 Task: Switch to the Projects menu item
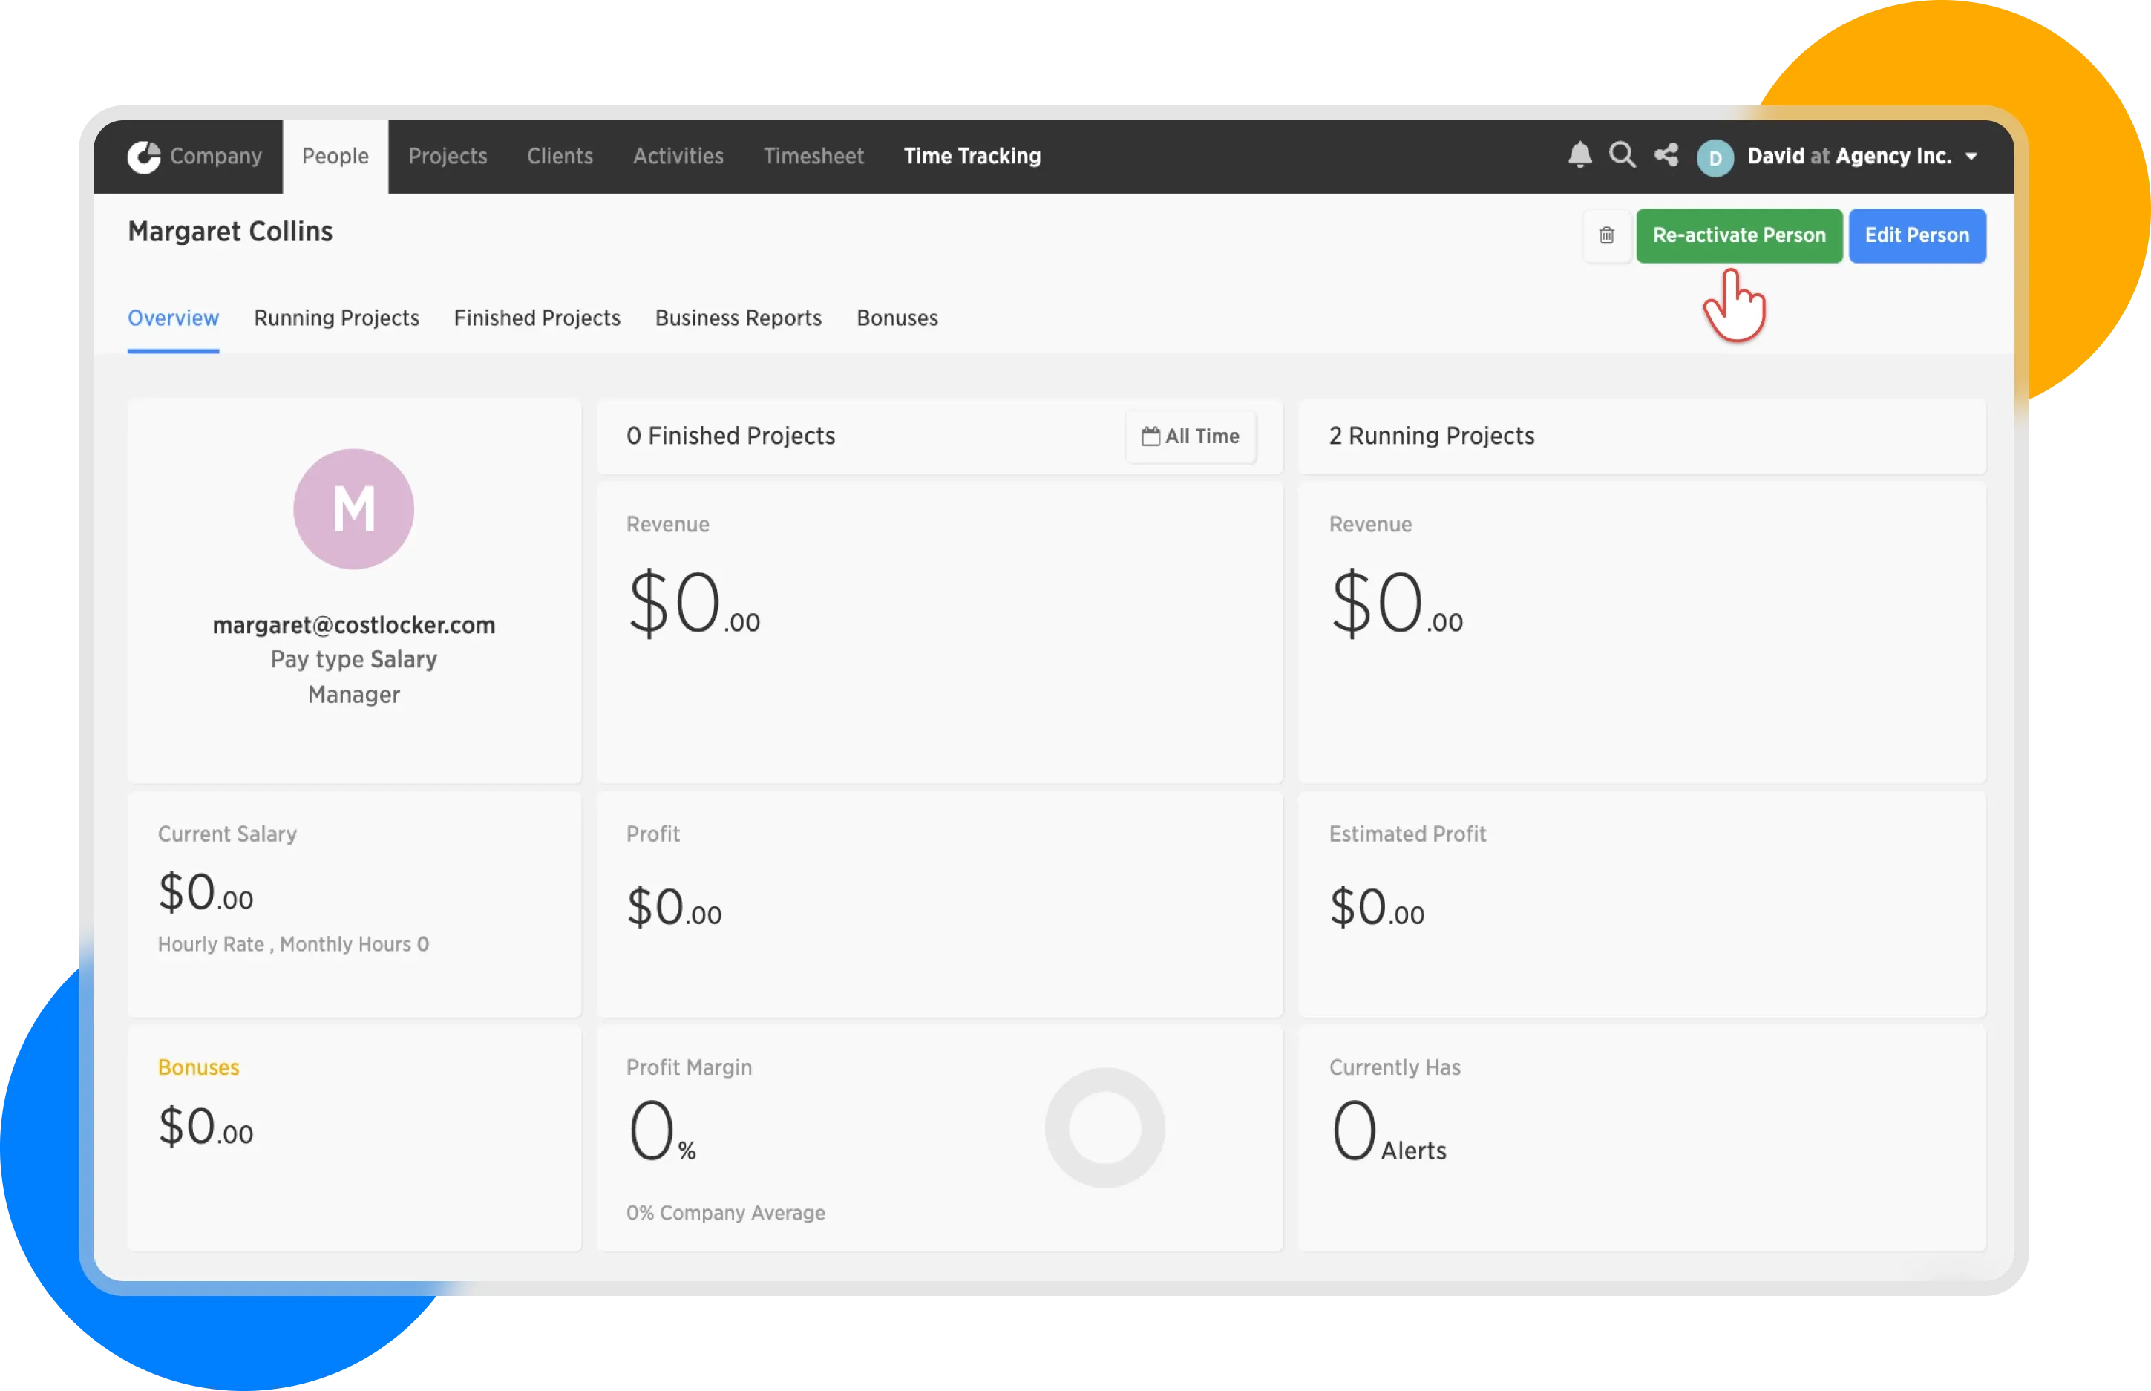[x=448, y=157]
